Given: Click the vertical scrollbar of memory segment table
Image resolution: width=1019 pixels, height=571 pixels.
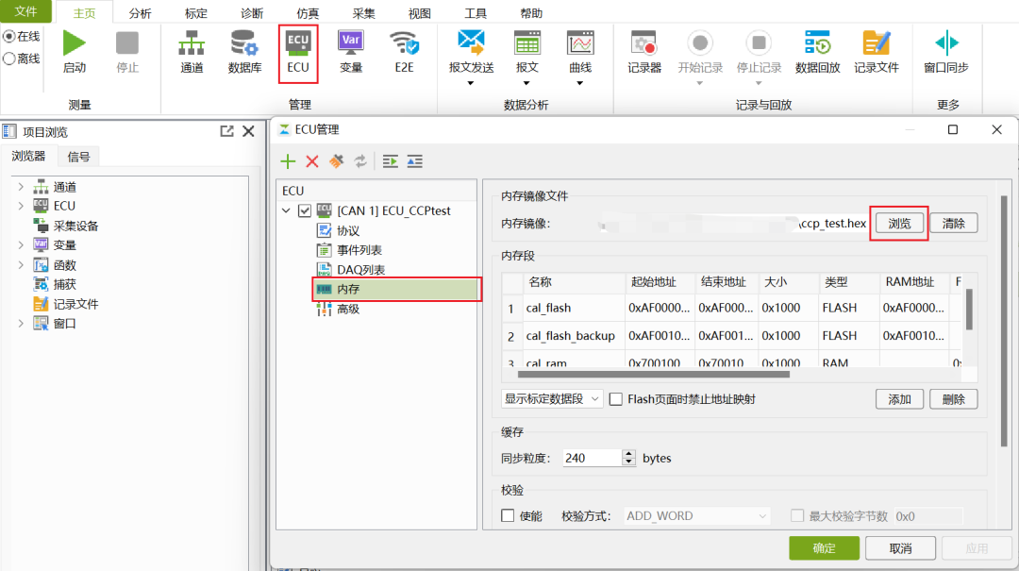Looking at the screenshot, I should pos(969,310).
